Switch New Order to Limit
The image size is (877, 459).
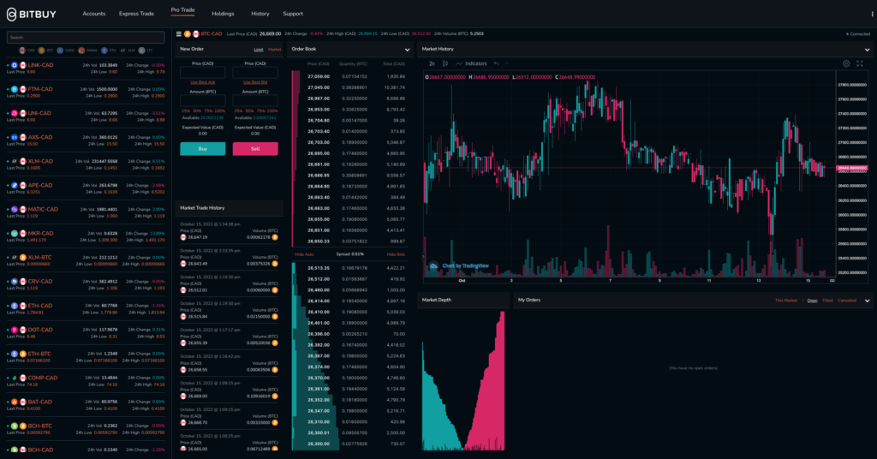259,50
